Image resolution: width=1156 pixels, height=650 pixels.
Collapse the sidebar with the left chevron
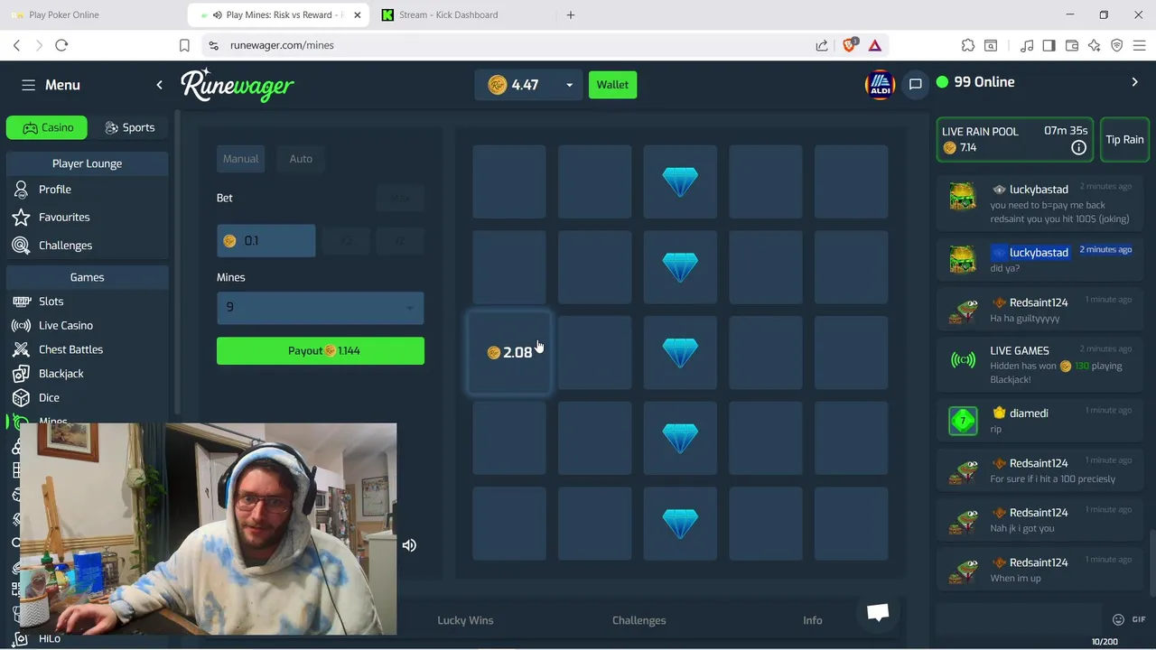pos(160,85)
